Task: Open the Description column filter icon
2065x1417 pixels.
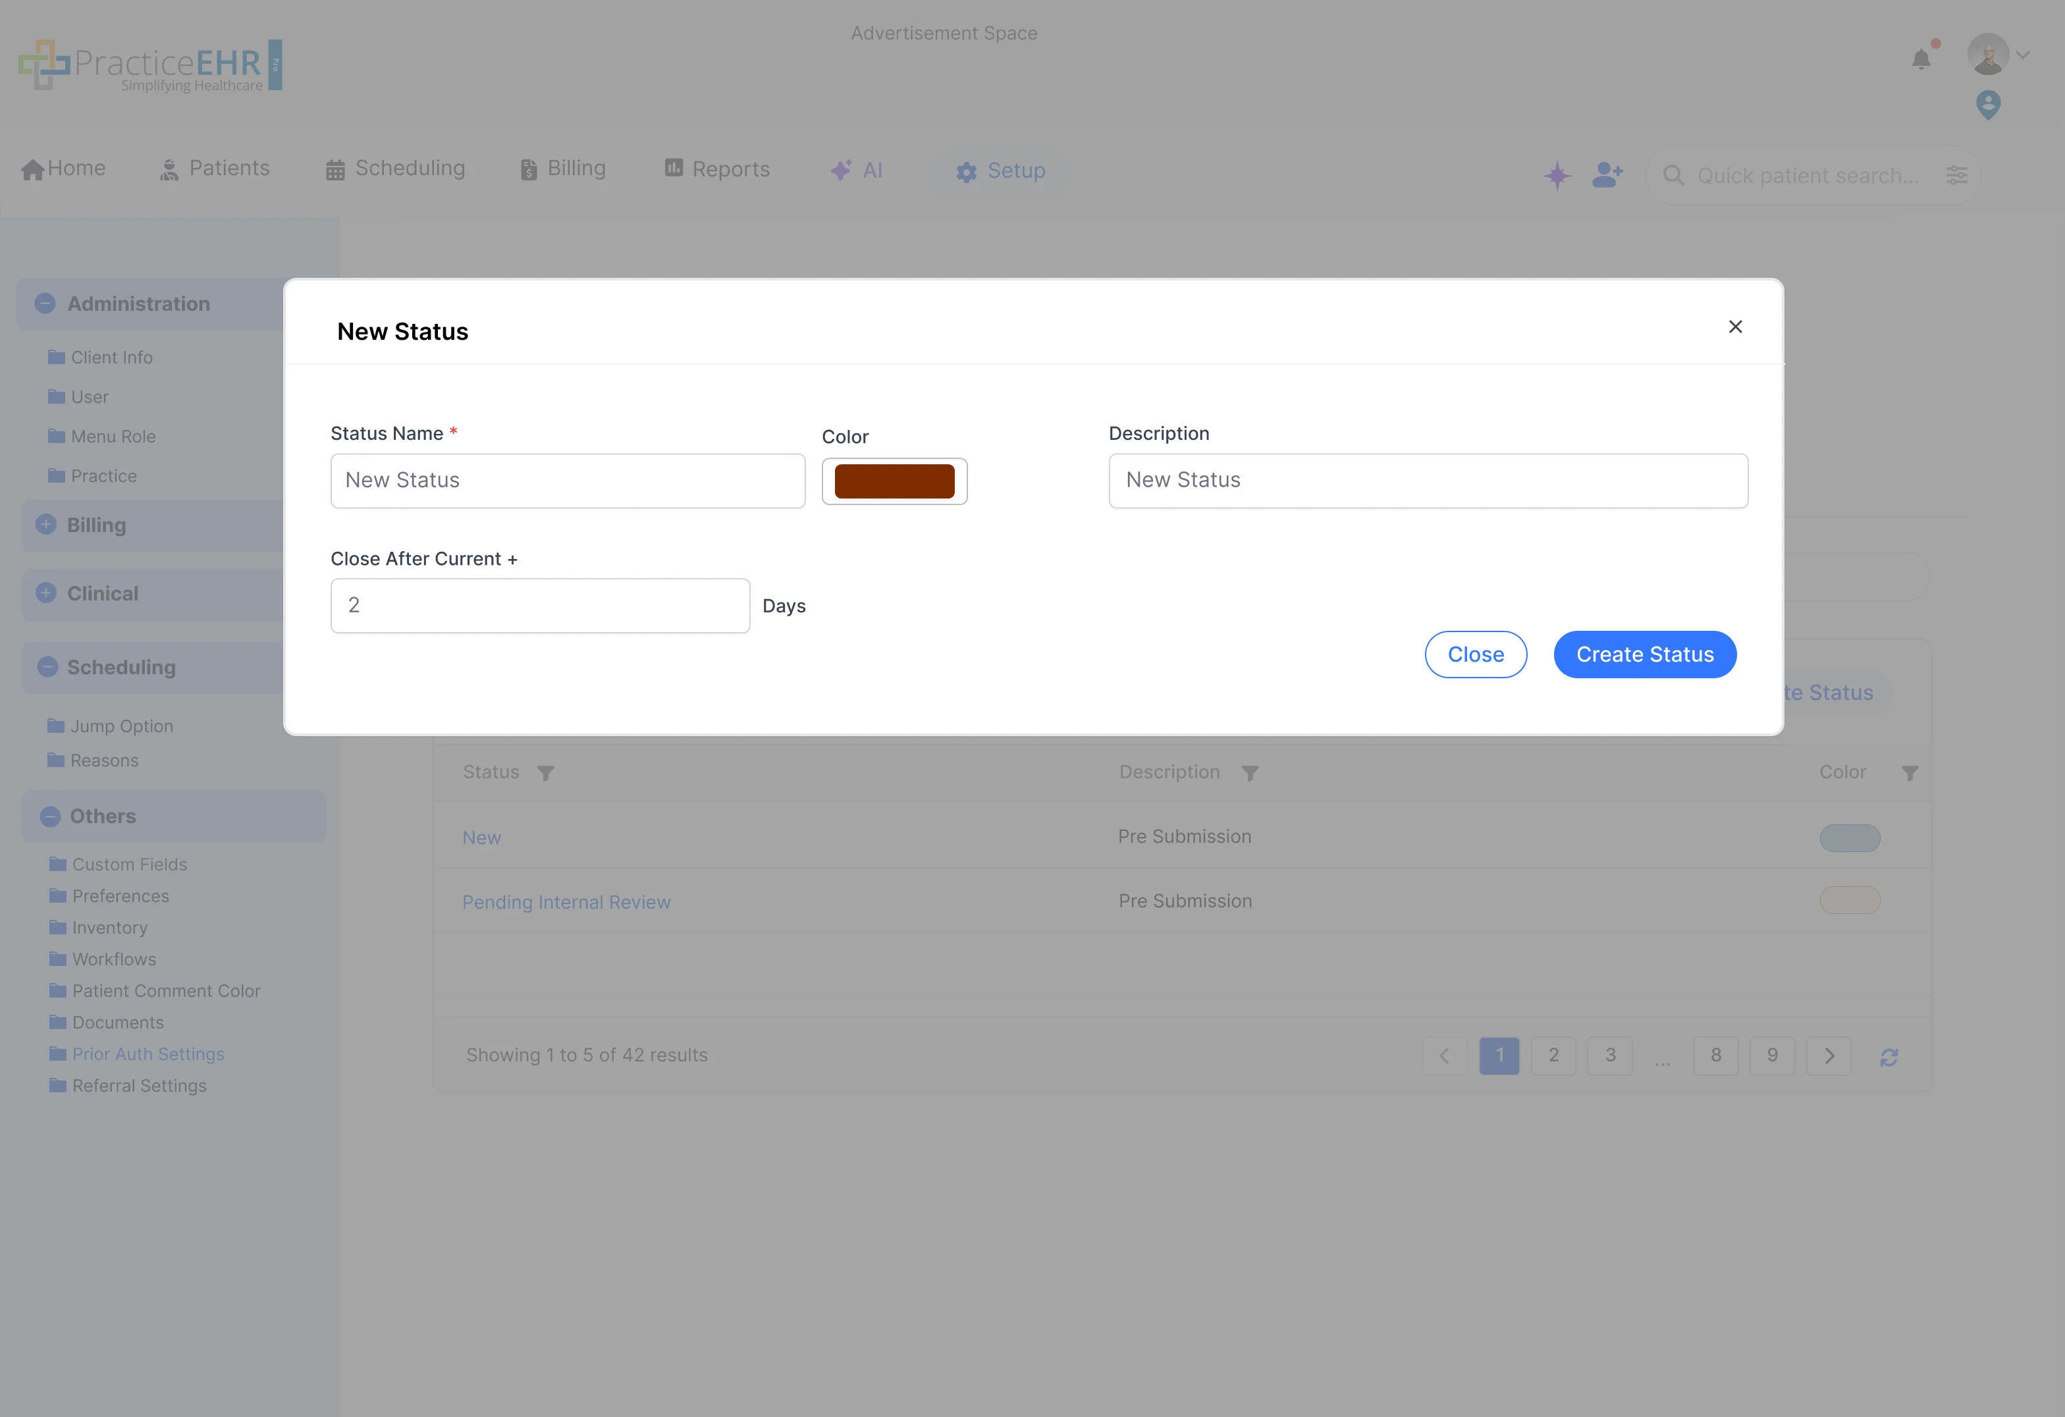Action: click(x=1251, y=772)
